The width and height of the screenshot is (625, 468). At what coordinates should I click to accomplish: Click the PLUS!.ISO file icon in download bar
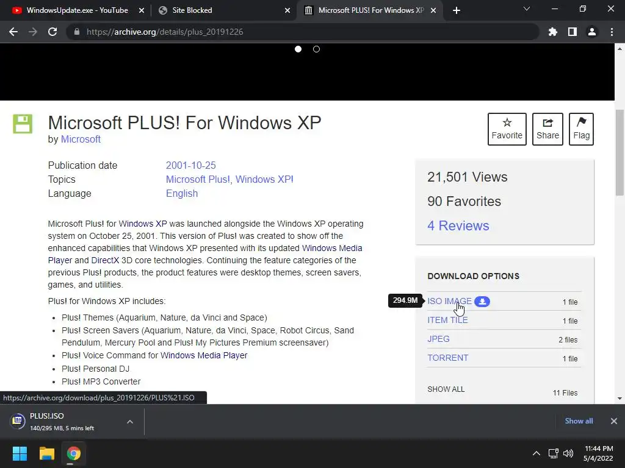pos(18,420)
